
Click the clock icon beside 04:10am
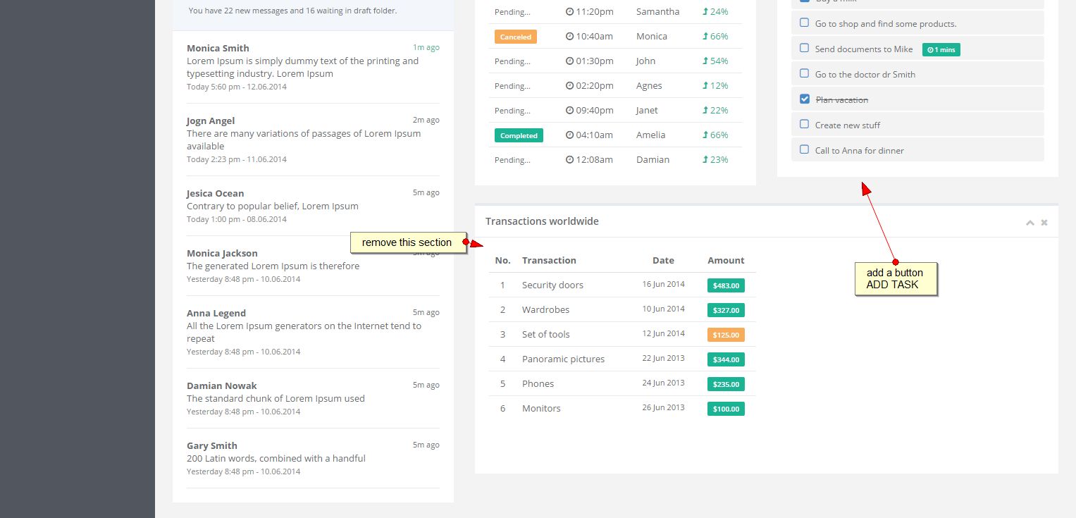click(x=569, y=135)
